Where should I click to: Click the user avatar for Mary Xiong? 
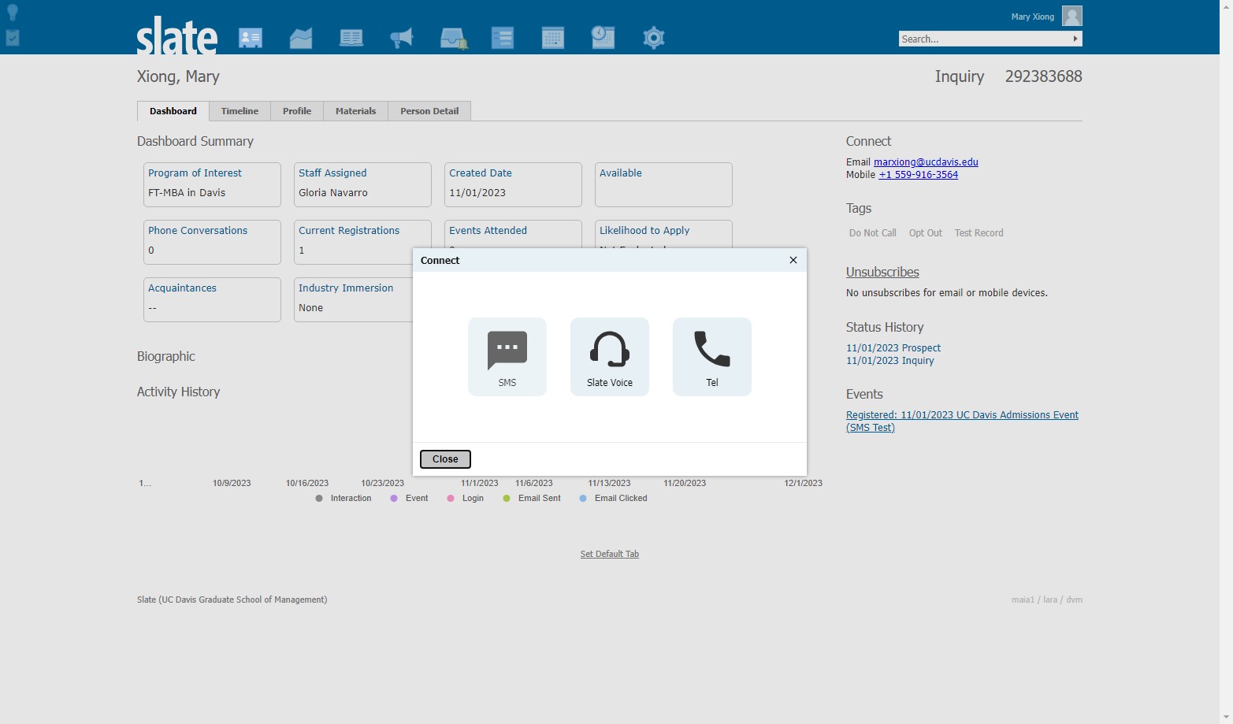1071,16
